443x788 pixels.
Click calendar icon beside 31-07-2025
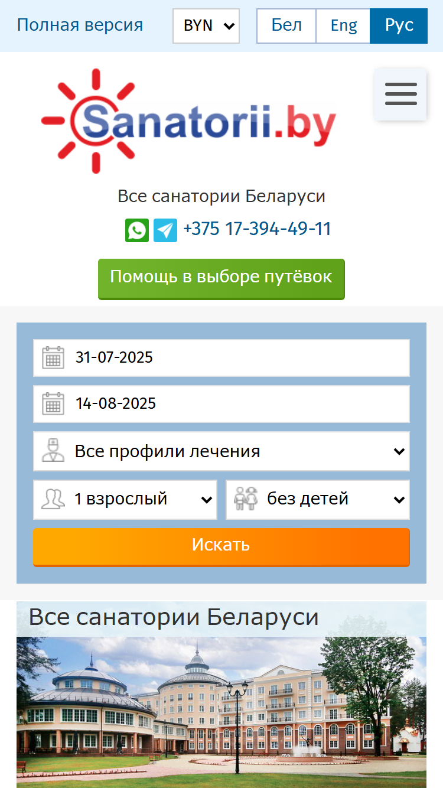pos(53,358)
